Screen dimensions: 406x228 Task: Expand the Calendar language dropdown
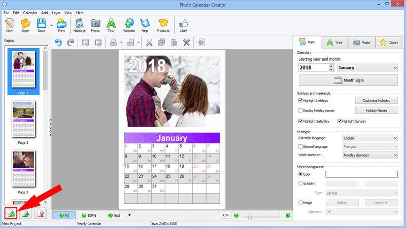370,138
